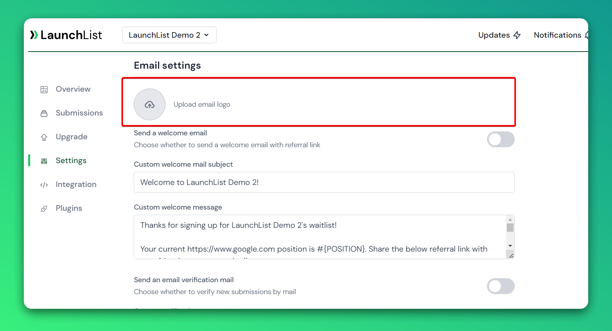Open the Submissions menu item
The image size is (612, 331).
click(x=79, y=113)
